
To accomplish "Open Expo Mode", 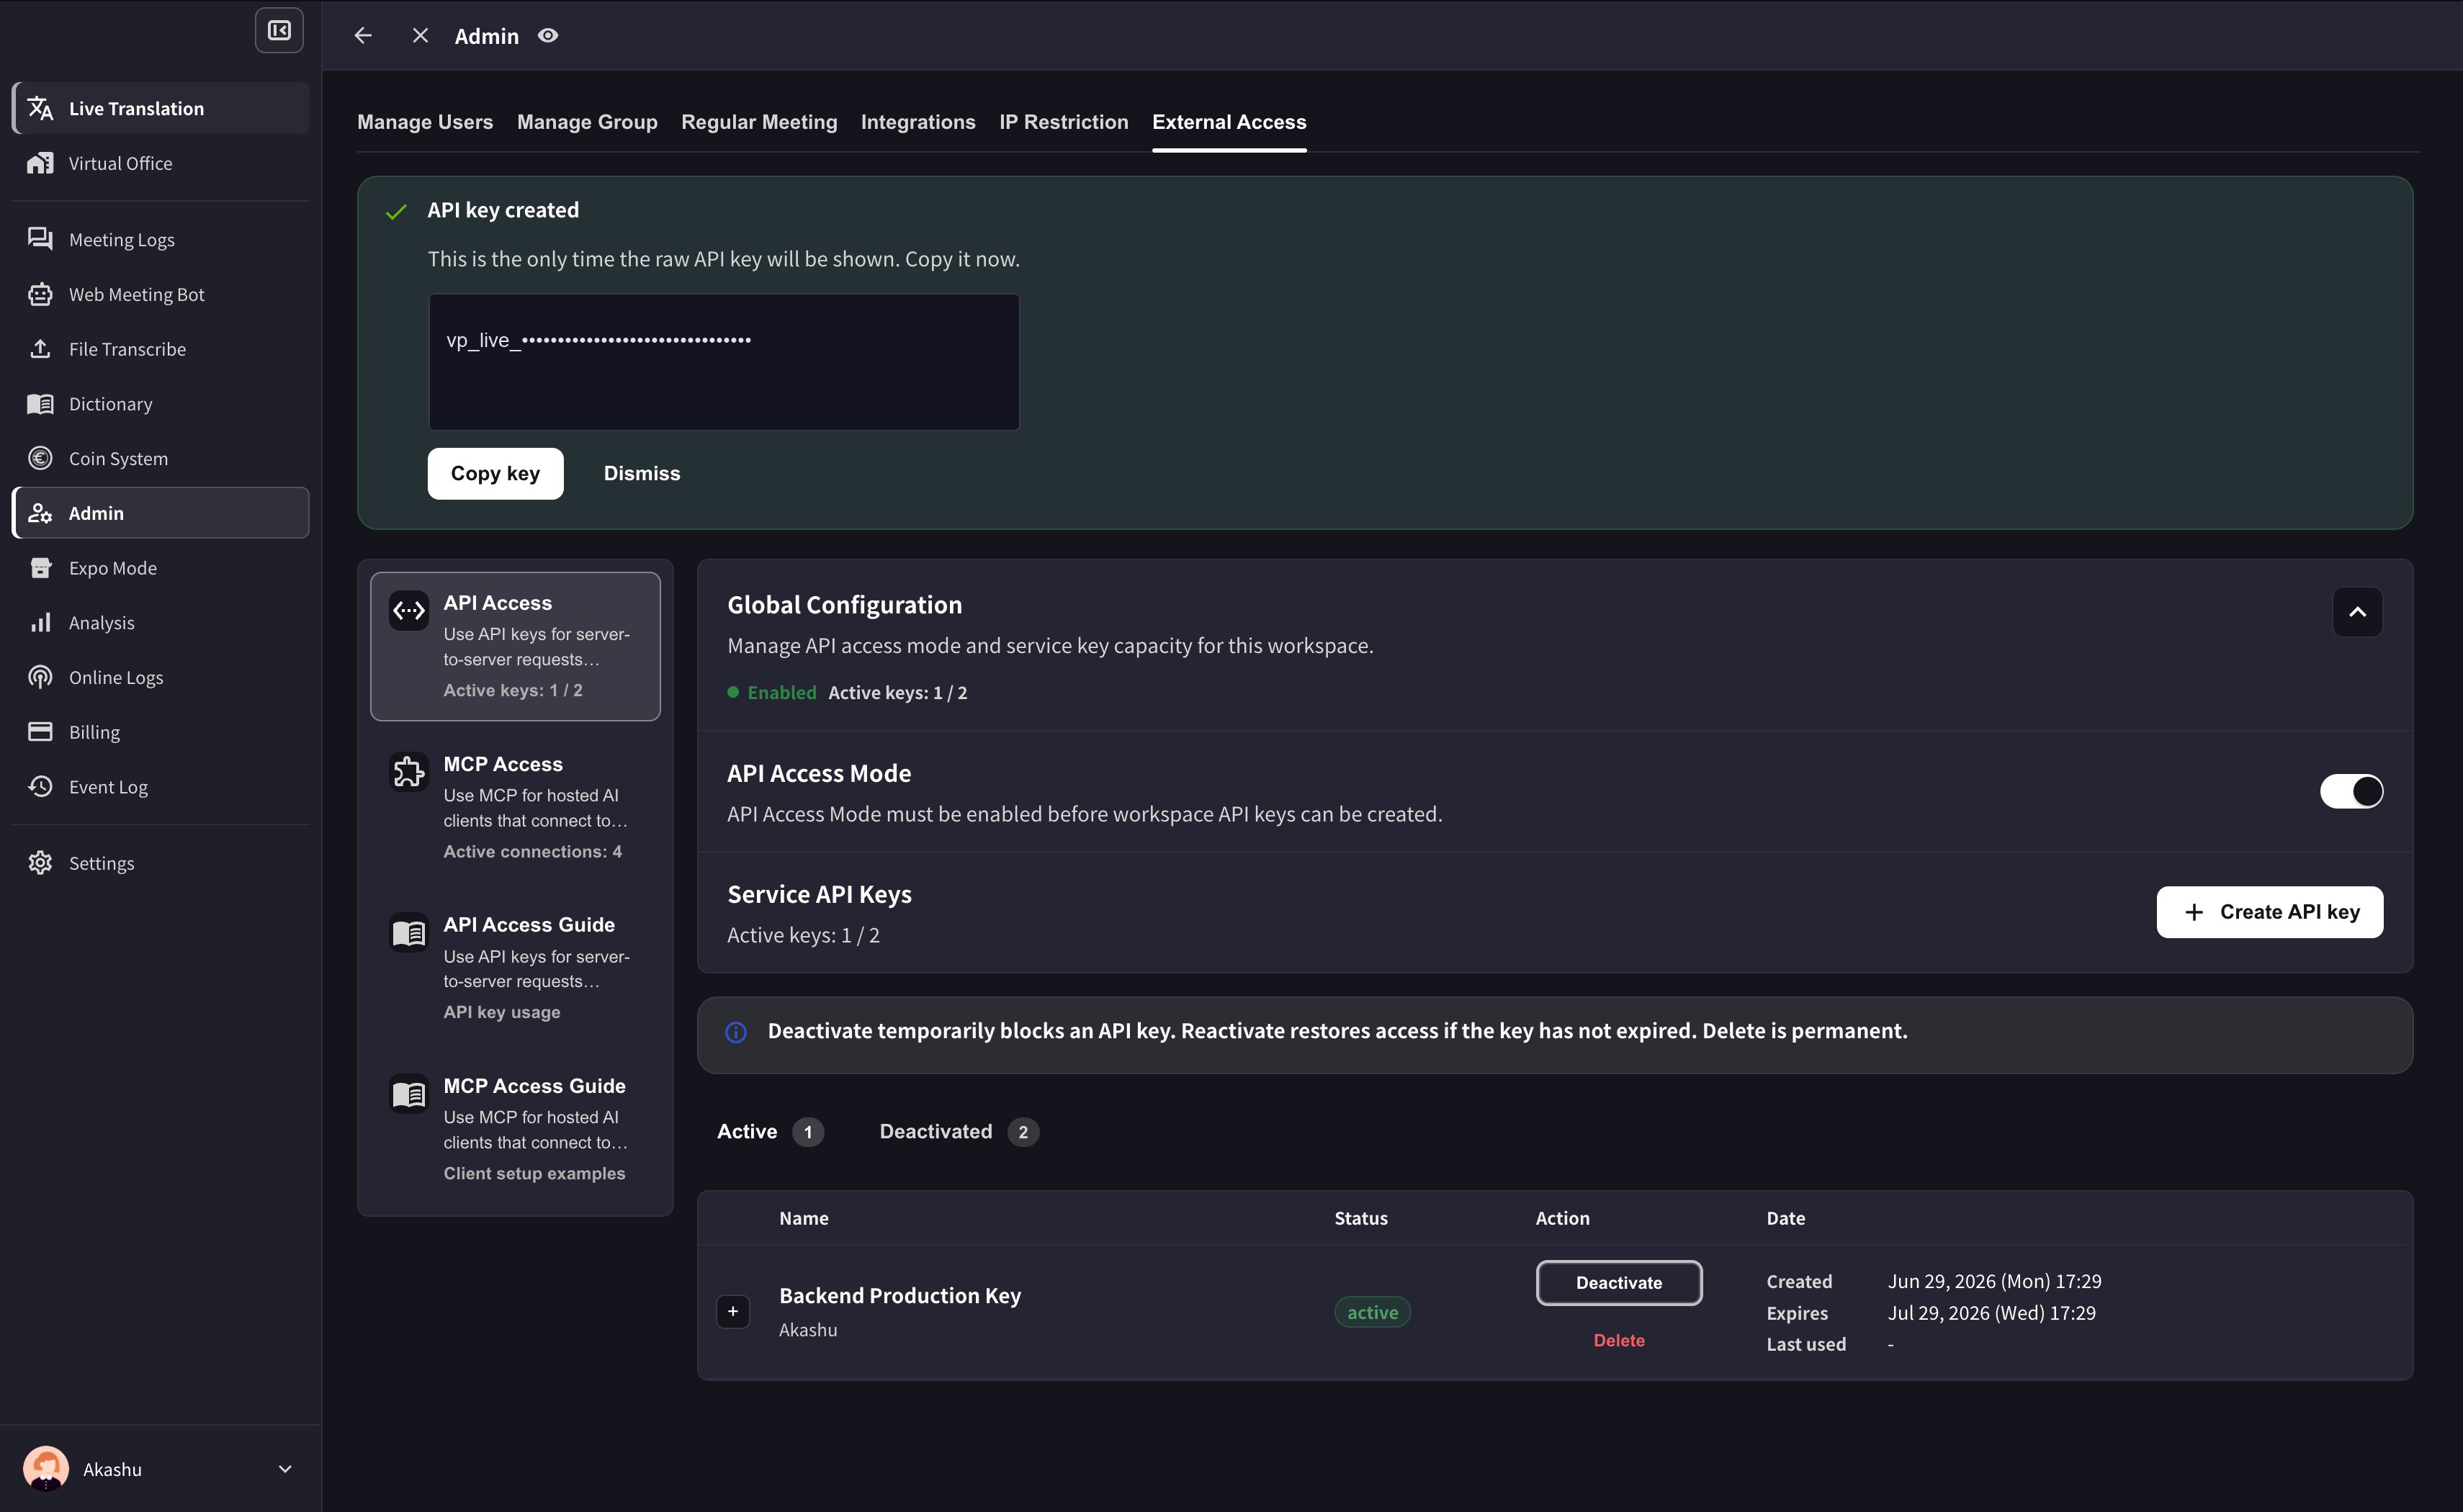I will pyautogui.click(x=160, y=568).
